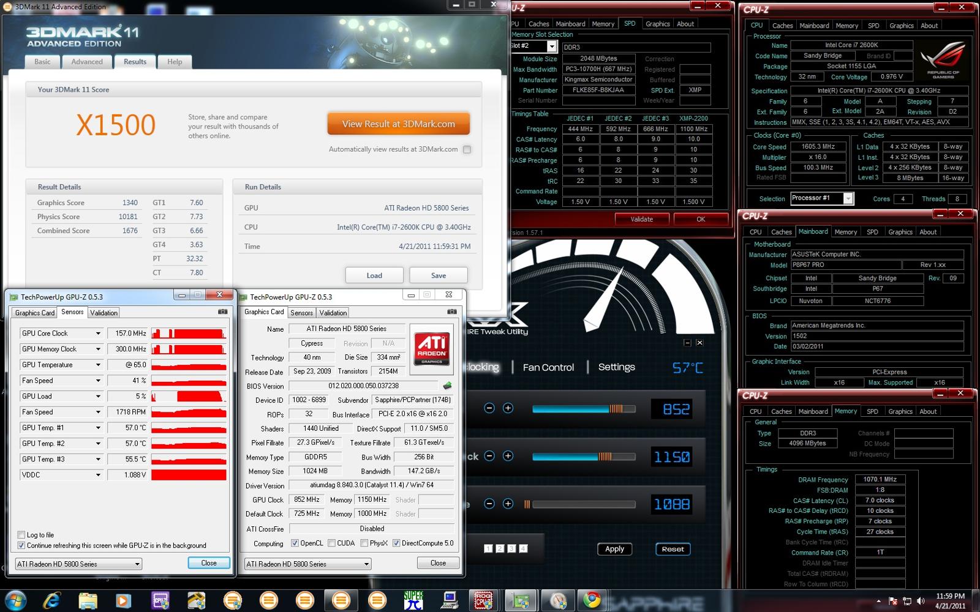The image size is (980, 612).
Task: Click the plus button in the 1150 memory clock row
Action: click(x=508, y=456)
